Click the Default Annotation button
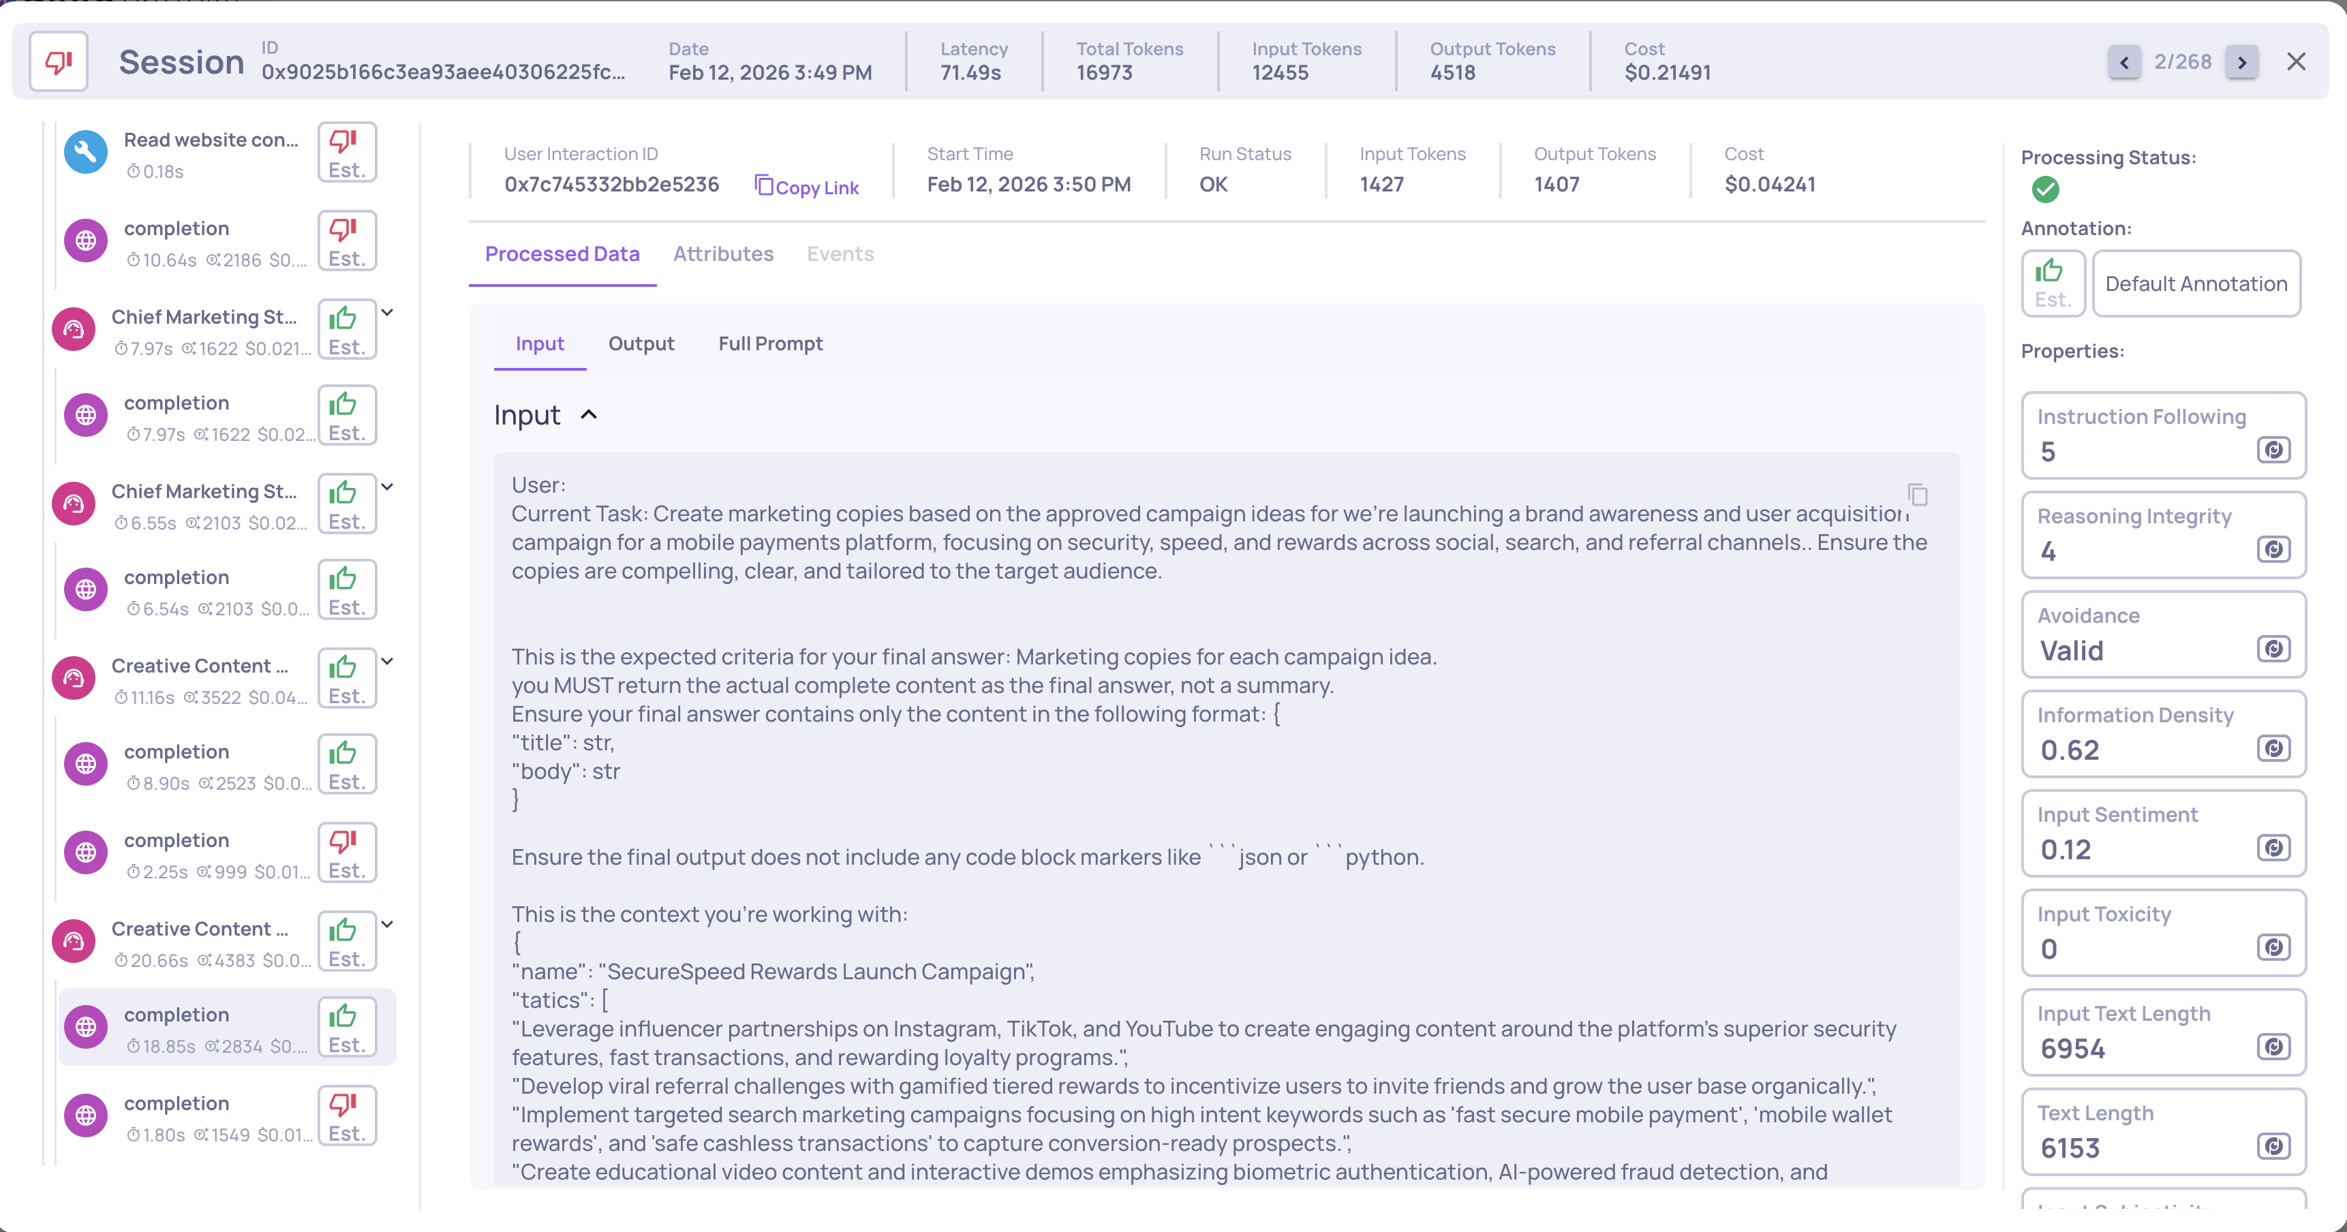Viewport: 2347px width, 1232px height. tap(2196, 283)
